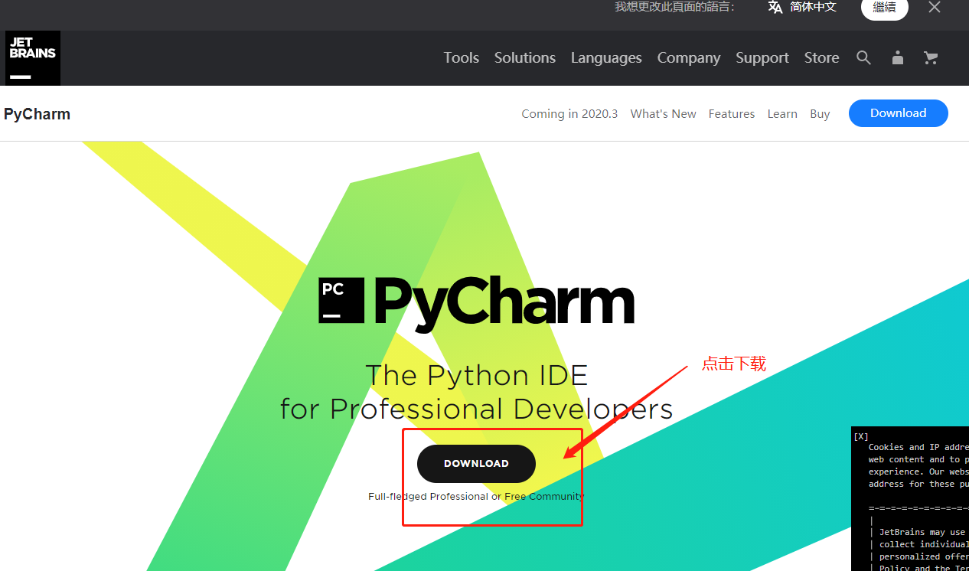Screen dimensions: 969x571
Task: Close the language suggestion banner
Action: coord(935,7)
